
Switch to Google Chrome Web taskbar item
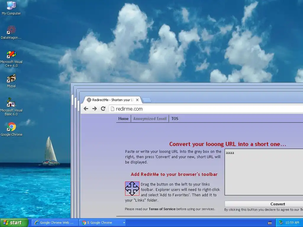point(54,223)
